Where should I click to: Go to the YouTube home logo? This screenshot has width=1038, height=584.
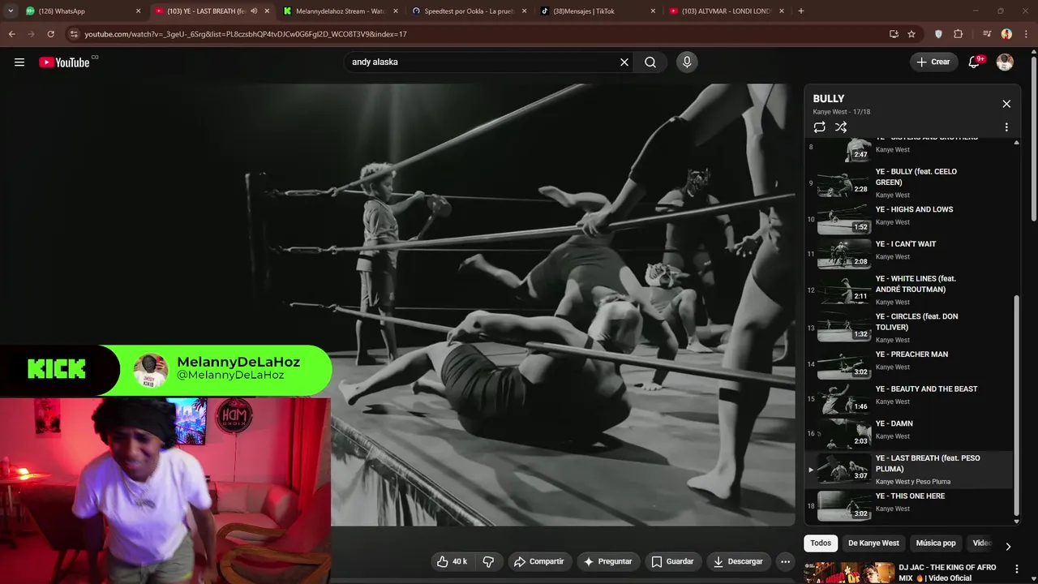[x=64, y=62]
